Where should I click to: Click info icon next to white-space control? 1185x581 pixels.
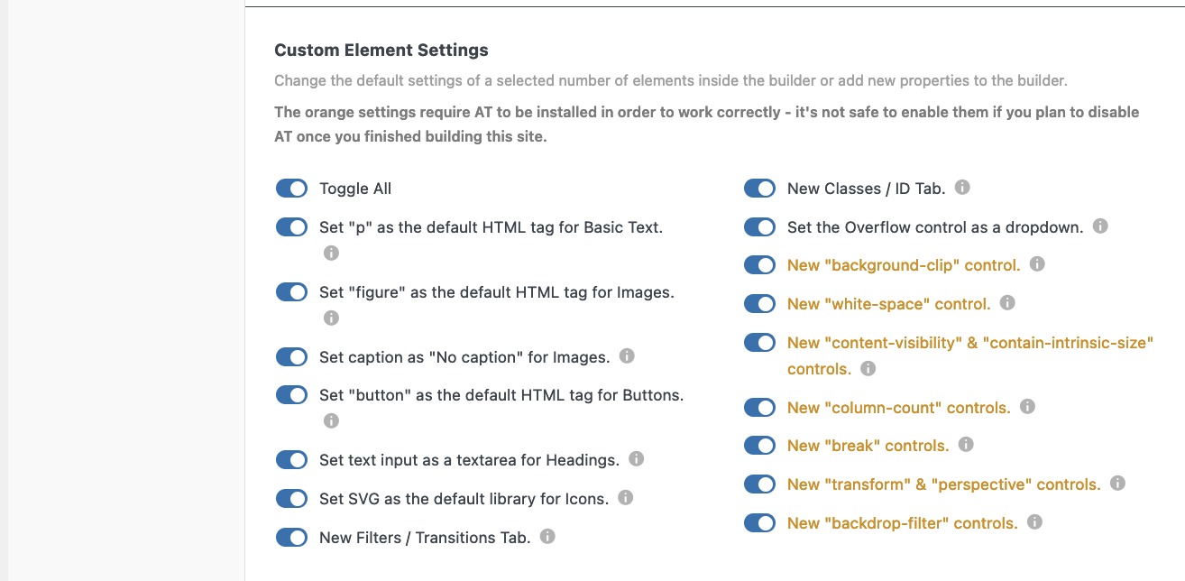(x=1007, y=303)
